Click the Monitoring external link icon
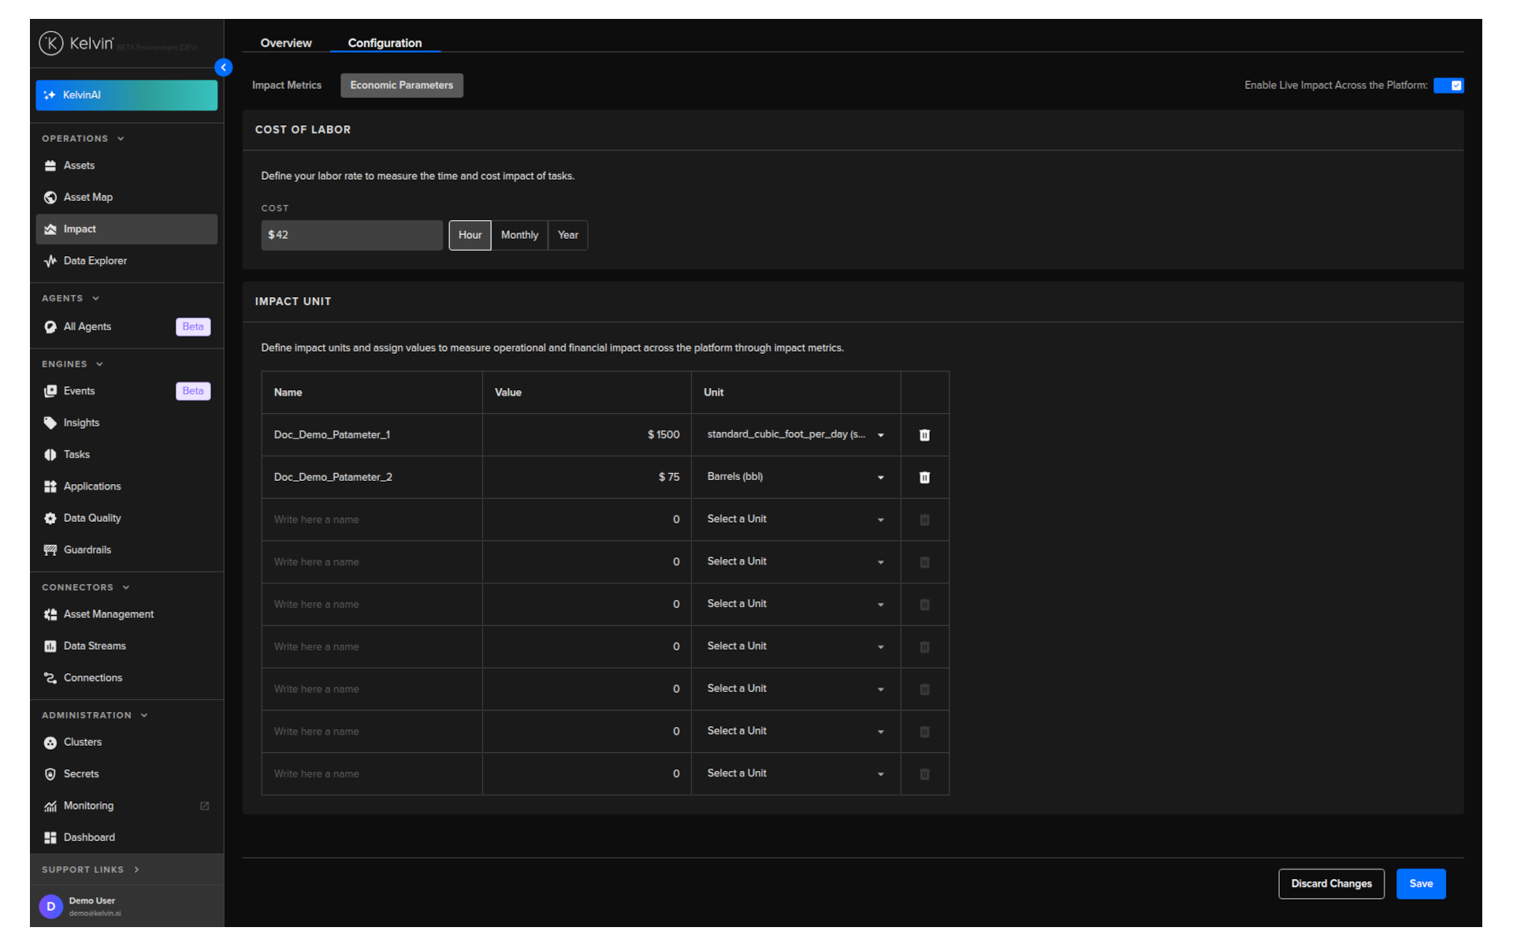The image size is (1513, 946). point(205,806)
